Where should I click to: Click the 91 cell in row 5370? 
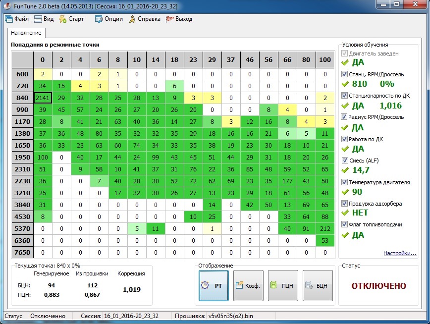(306, 228)
